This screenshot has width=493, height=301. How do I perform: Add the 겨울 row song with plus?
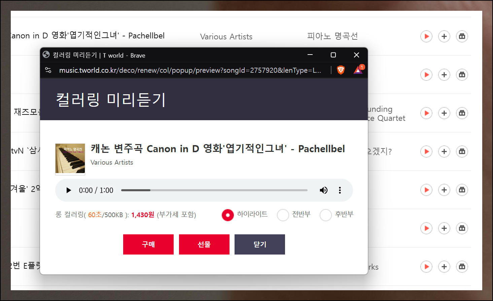click(444, 190)
